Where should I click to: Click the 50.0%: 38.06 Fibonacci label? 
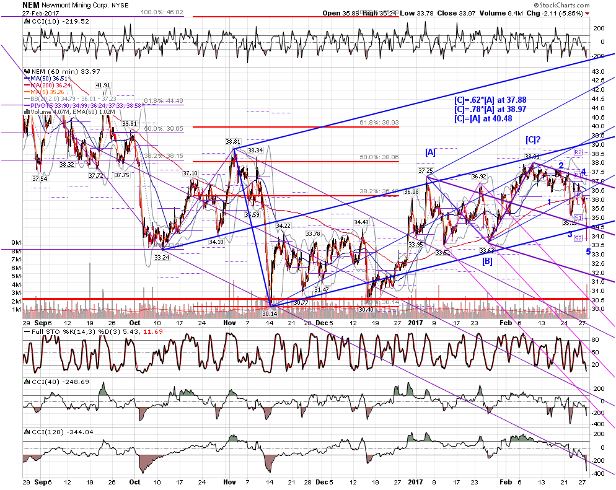(x=379, y=157)
